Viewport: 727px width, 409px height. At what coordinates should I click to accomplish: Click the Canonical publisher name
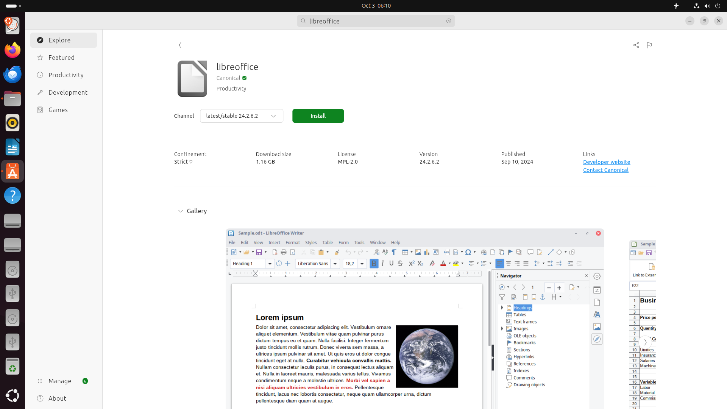click(228, 78)
